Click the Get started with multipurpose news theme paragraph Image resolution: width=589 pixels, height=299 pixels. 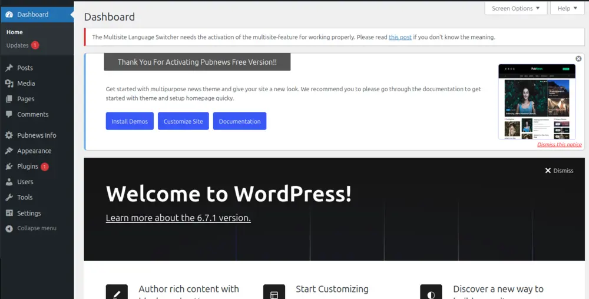293,94
